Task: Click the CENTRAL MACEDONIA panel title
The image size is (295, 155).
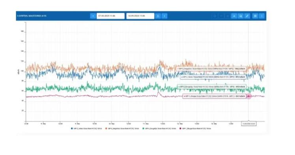Action: click(32, 16)
